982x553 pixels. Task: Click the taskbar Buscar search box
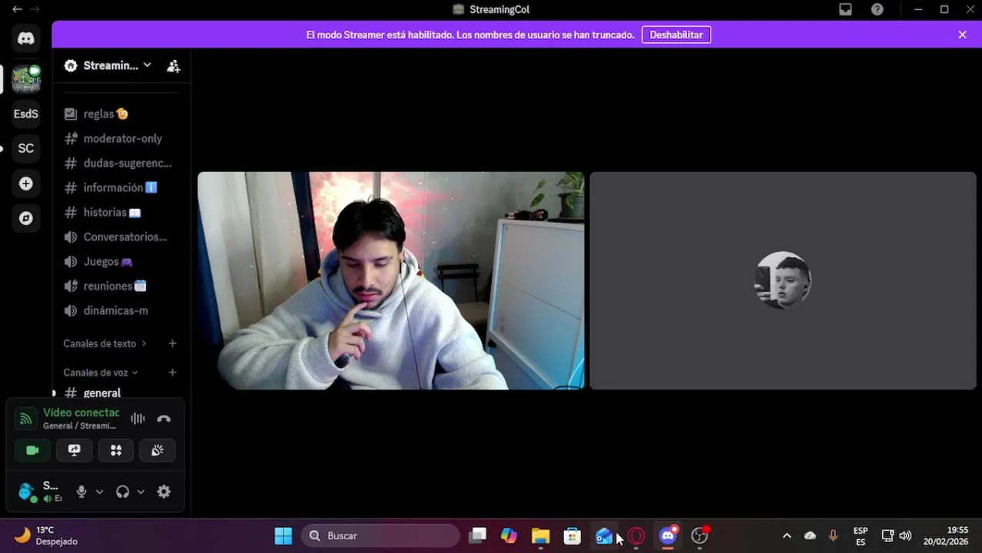click(381, 535)
